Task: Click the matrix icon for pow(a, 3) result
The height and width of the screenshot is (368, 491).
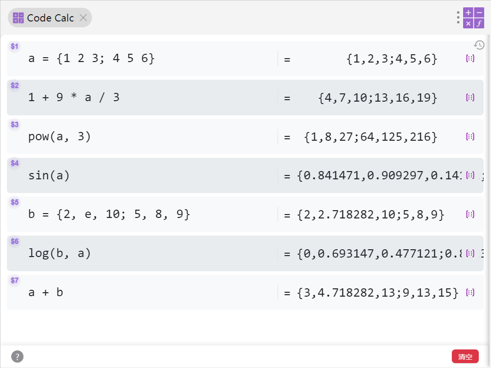Action: click(470, 136)
